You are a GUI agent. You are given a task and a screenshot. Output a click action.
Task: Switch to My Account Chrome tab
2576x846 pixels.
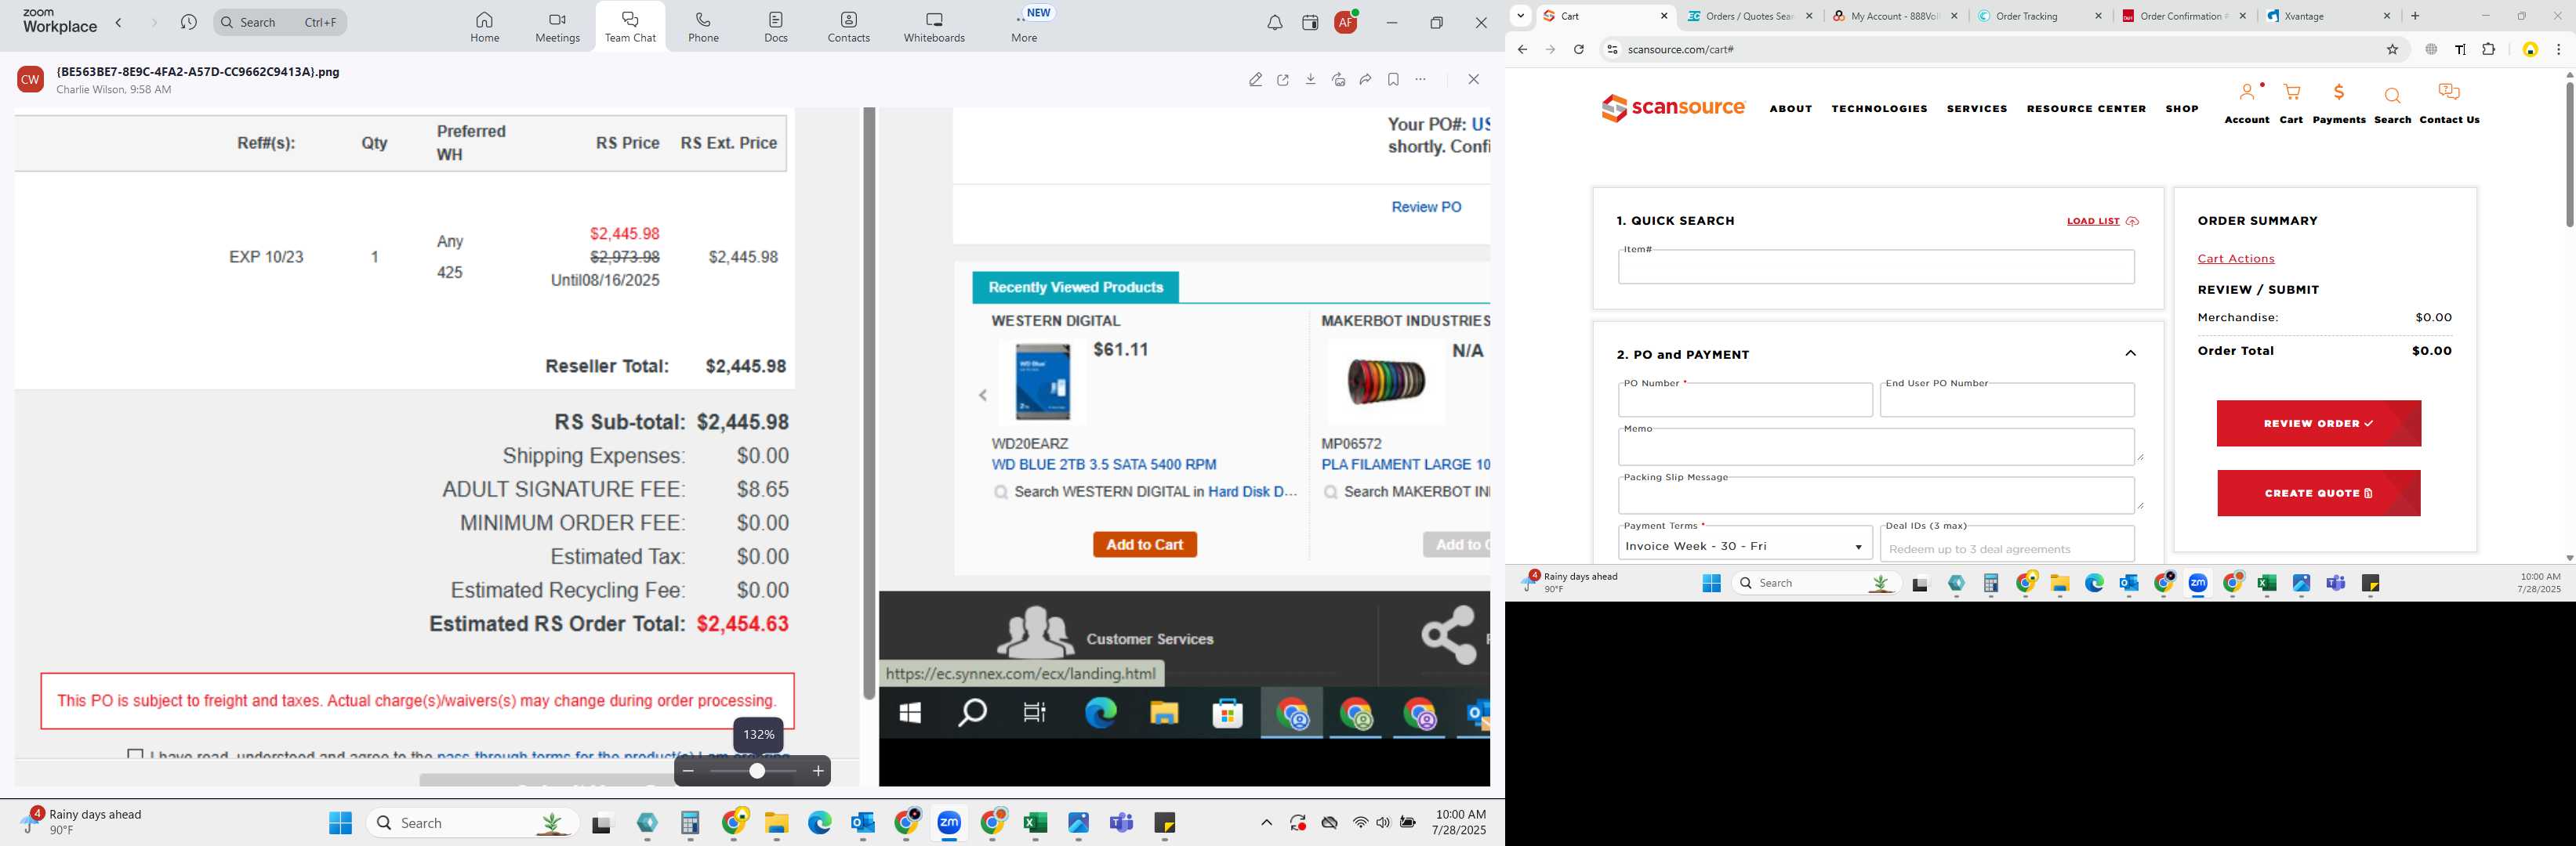pyautogui.click(x=1894, y=16)
